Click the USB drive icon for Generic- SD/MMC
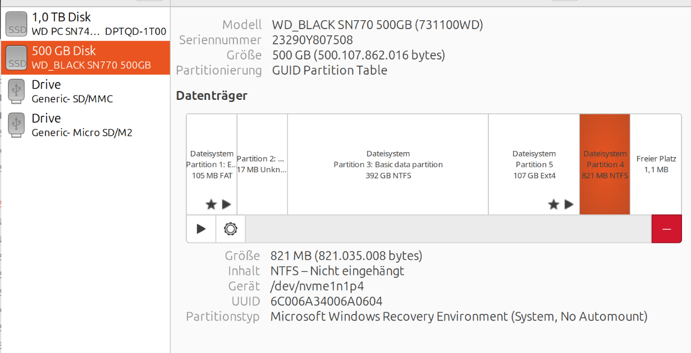This screenshot has height=353, width=691. click(x=16, y=91)
